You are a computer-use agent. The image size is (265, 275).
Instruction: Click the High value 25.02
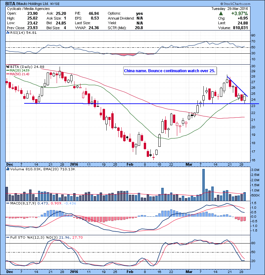(32, 18)
